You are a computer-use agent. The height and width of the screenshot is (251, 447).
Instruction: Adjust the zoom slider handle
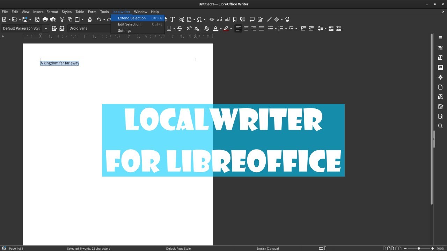(x=419, y=249)
